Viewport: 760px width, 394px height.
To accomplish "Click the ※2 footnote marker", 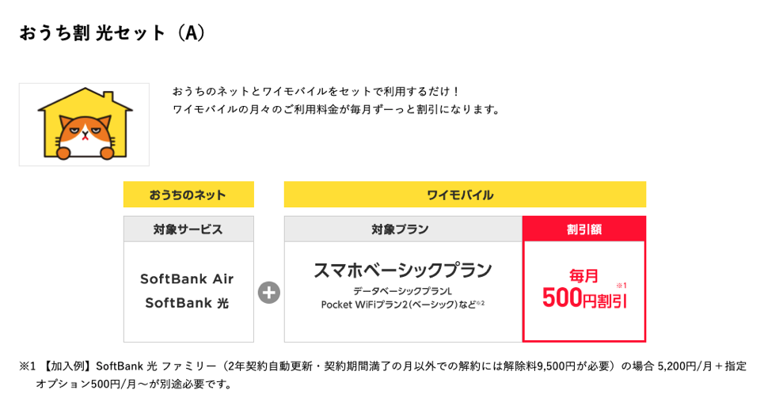I will (481, 303).
